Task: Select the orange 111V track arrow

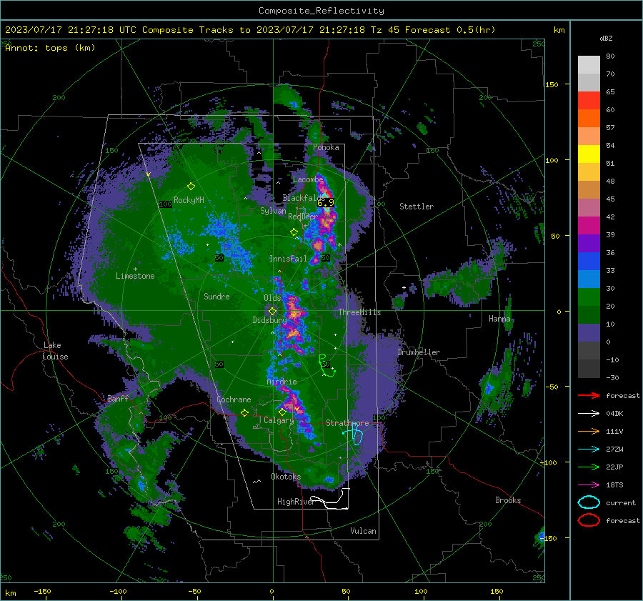Action: tap(589, 431)
